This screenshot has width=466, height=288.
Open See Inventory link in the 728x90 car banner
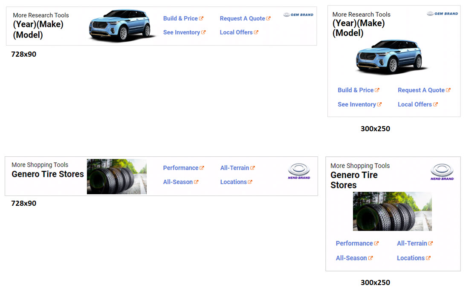181,32
